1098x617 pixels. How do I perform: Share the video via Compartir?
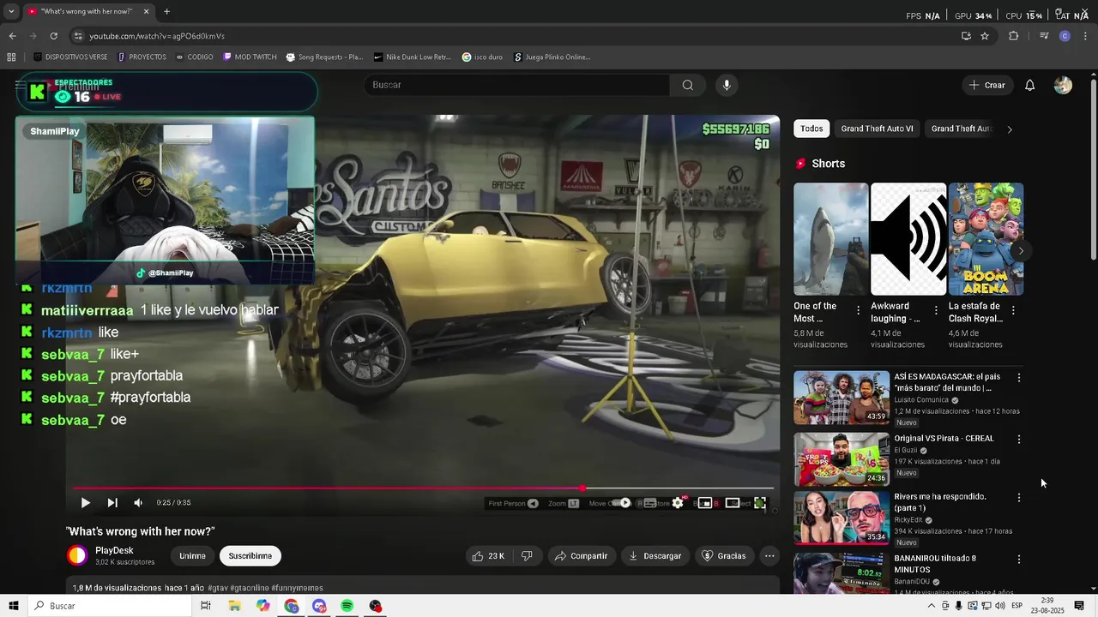pos(581,556)
